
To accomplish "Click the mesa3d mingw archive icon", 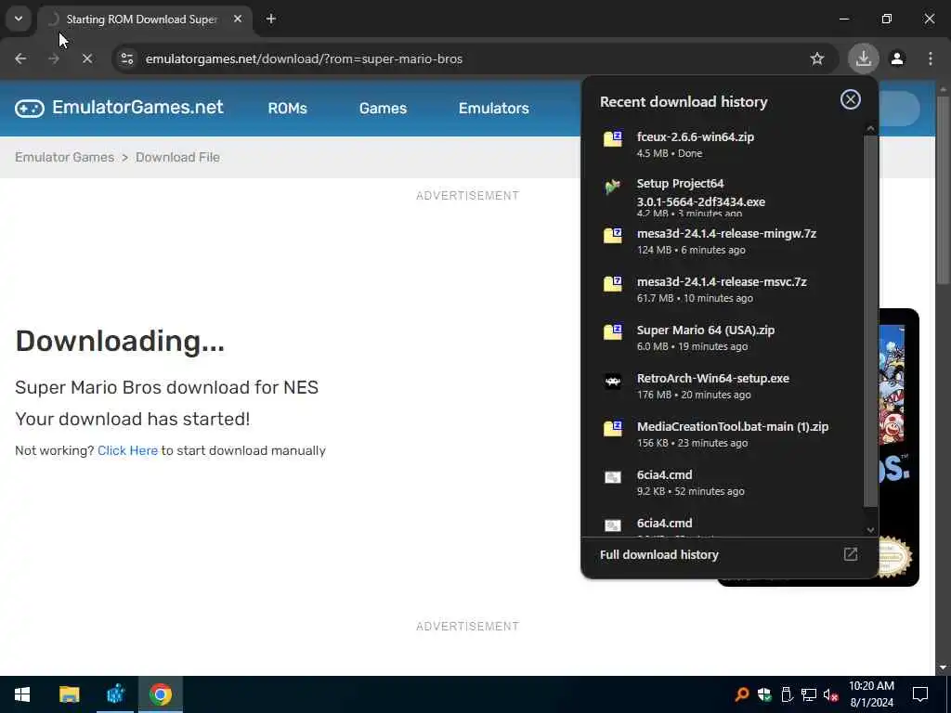I will (613, 235).
